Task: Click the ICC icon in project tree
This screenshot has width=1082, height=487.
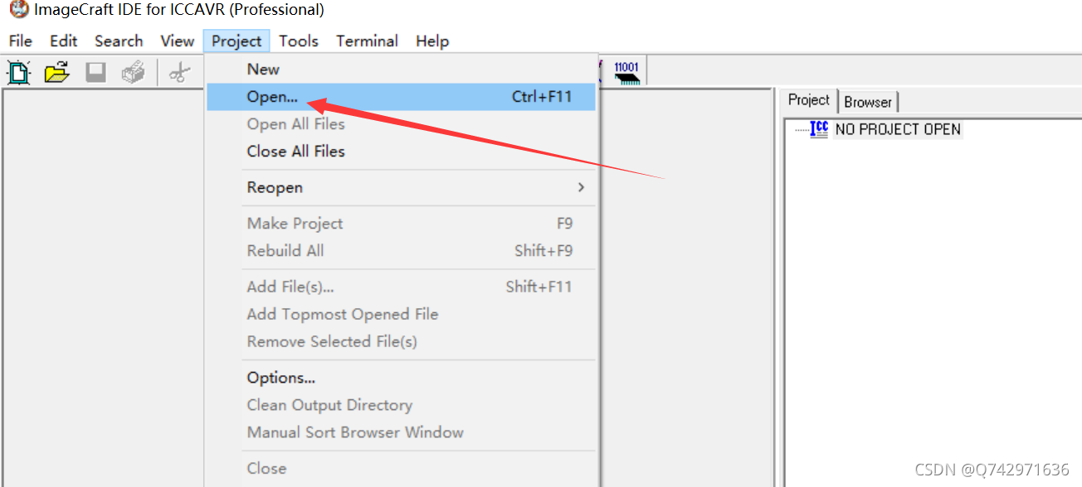Action: pos(819,129)
